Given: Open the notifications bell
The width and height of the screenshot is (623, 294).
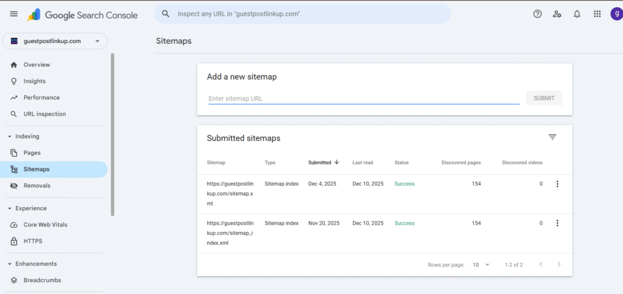Looking at the screenshot, I should 577,14.
